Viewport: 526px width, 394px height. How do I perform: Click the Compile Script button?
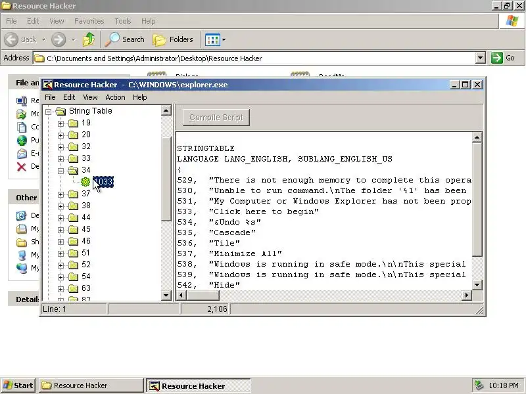click(x=216, y=118)
